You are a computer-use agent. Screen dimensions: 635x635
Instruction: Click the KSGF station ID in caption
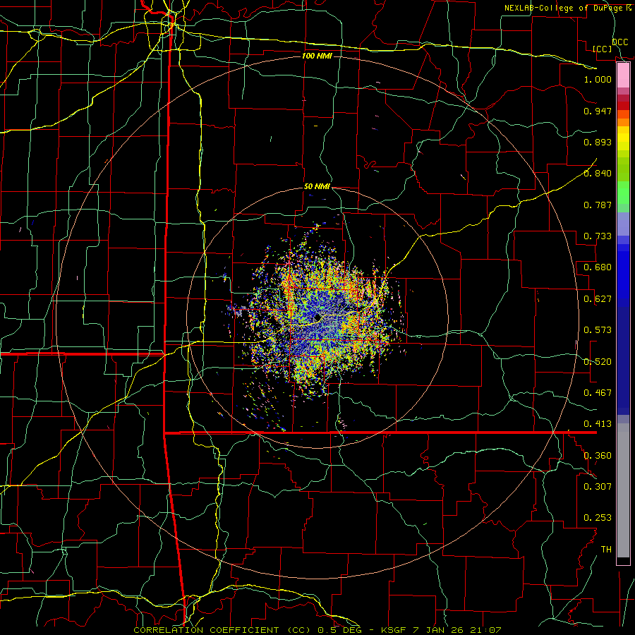click(393, 630)
